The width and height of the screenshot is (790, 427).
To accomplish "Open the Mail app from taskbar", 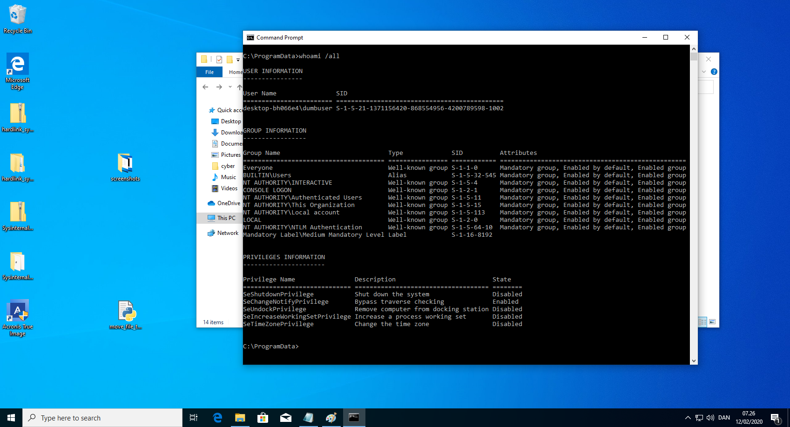I will click(285, 418).
